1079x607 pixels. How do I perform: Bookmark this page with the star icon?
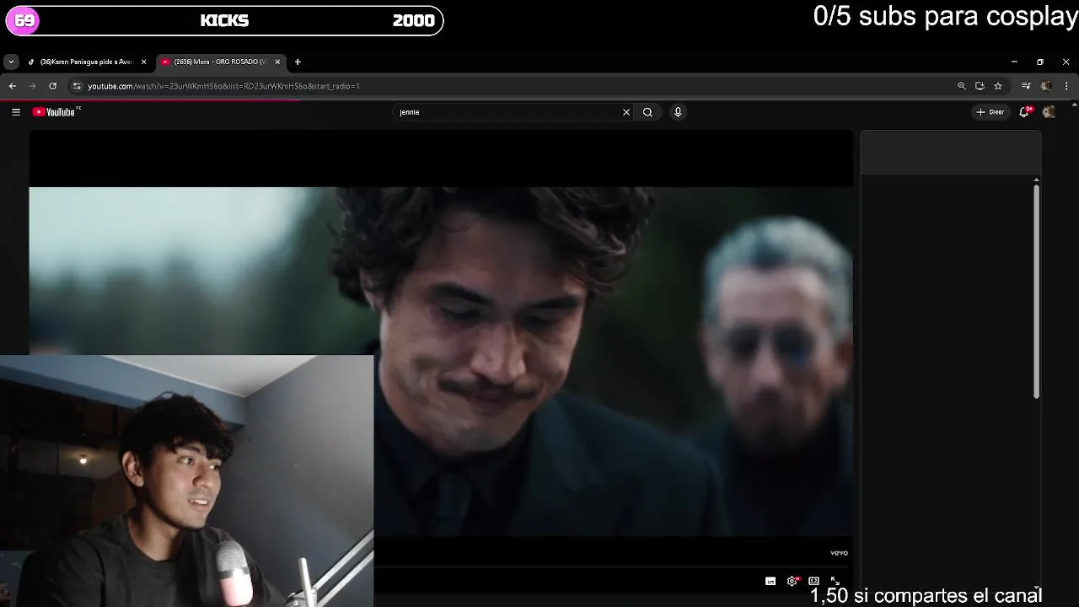998,86
